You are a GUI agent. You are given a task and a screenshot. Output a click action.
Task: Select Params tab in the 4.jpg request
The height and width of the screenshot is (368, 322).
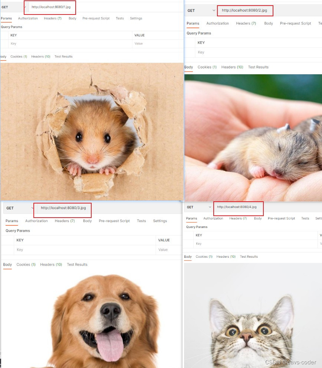(192, 218)
